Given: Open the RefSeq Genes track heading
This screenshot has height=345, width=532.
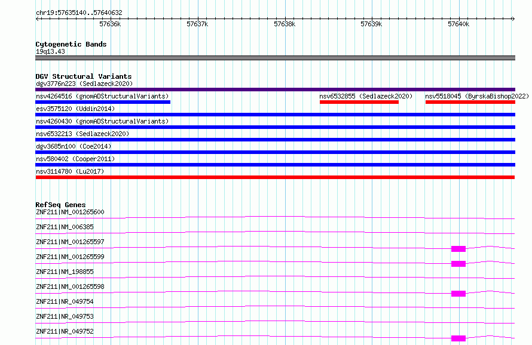Looking at the screenshot, I should coord(60,205).
